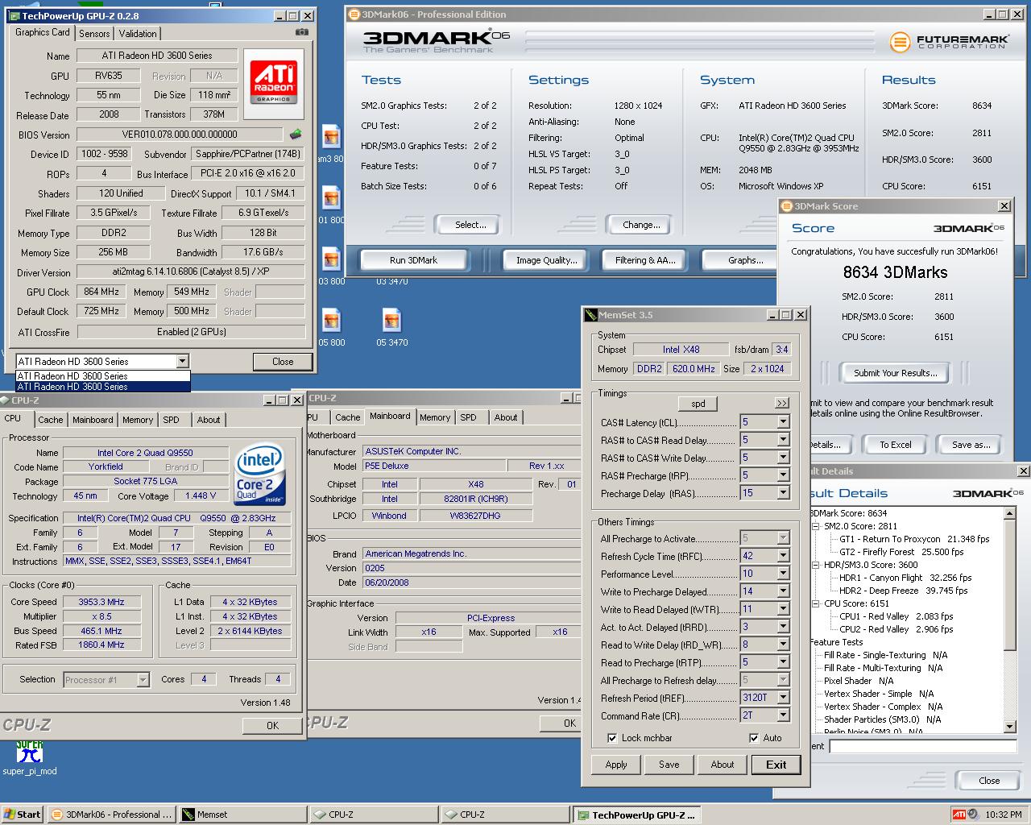The height and width of the screenshot is (825, 1031).
Task: Click the system clock showing 10:32 PM
Action: tap(1004, 815)
